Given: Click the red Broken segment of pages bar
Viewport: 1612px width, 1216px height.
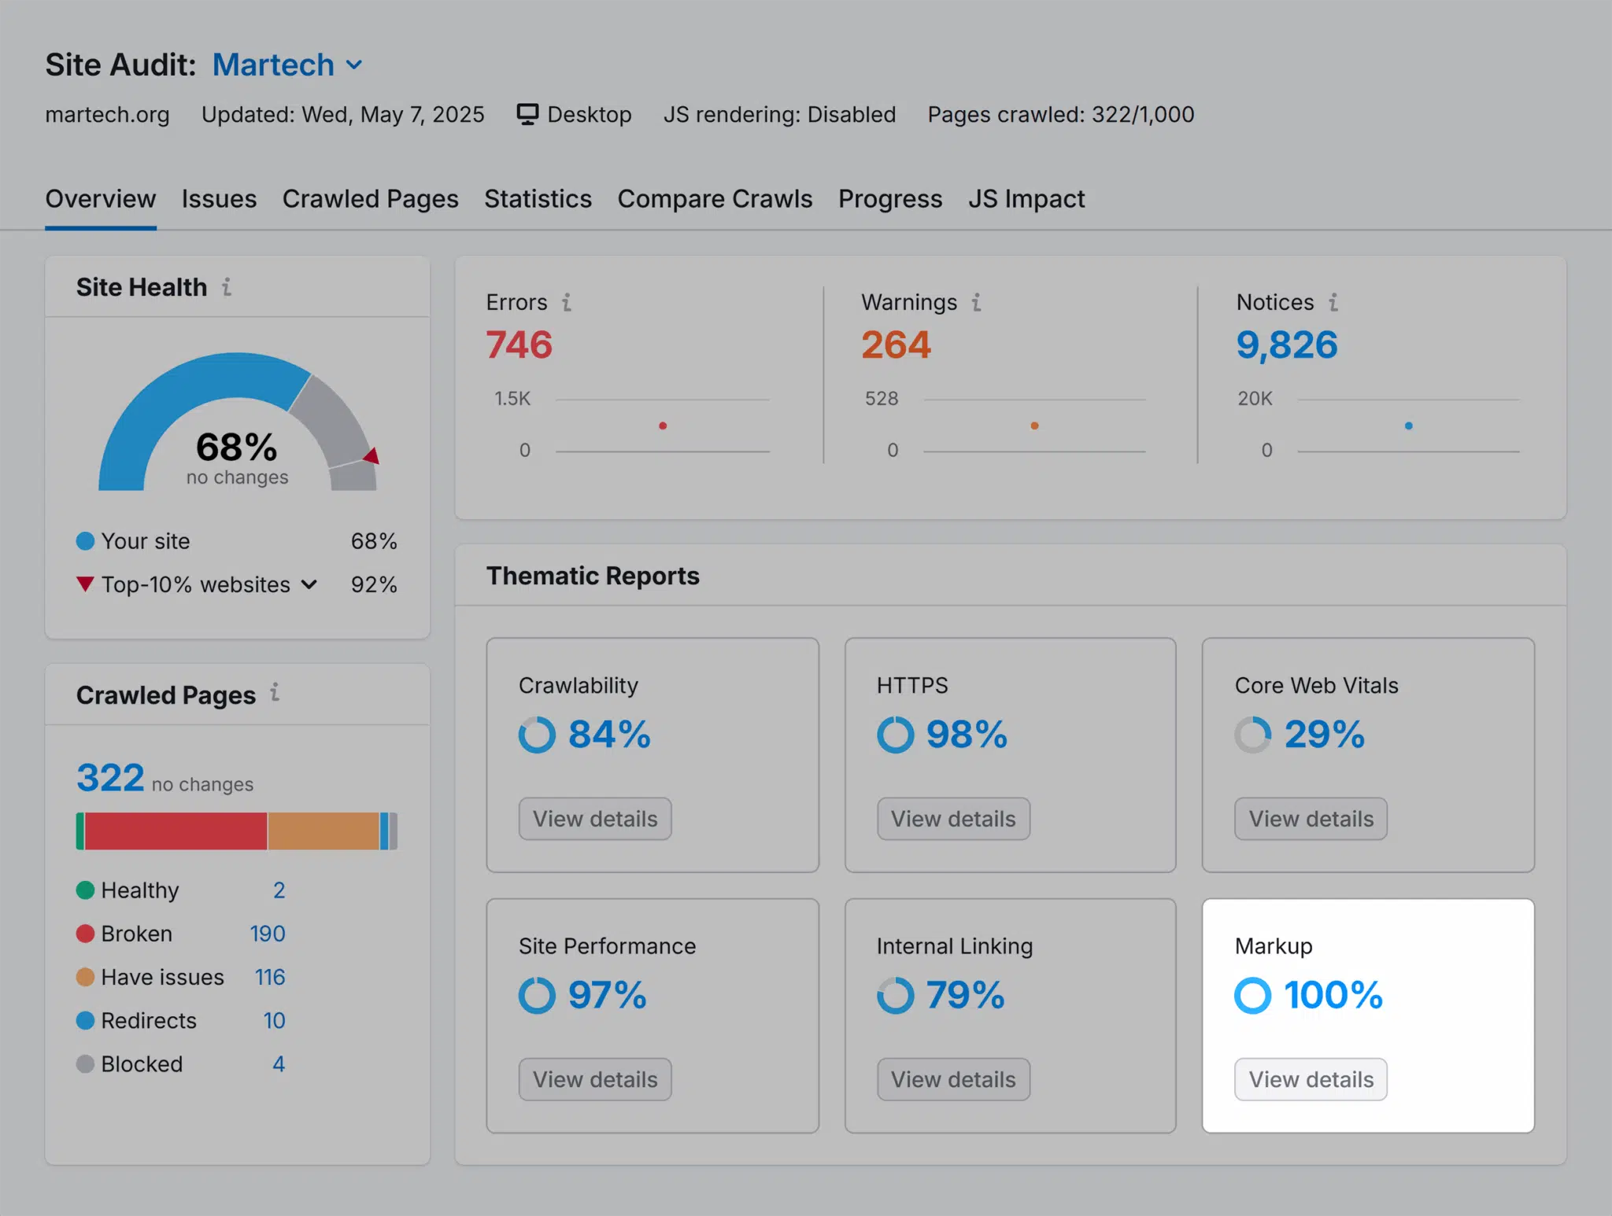Looking at the screenshot, I should [176, 831].
